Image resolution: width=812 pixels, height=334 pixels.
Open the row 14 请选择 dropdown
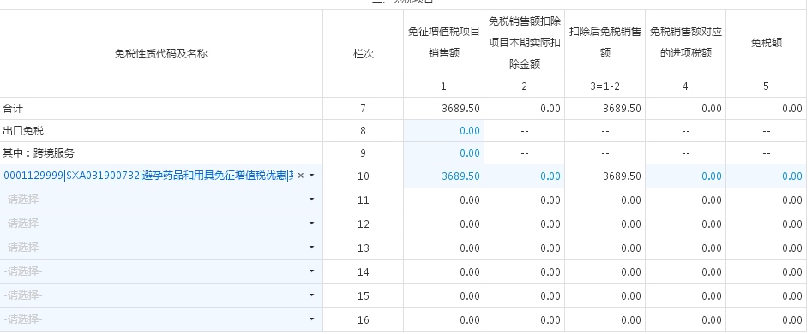coord(161,272)
